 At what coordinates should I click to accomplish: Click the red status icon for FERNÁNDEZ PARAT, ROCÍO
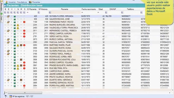click(24, 22)
